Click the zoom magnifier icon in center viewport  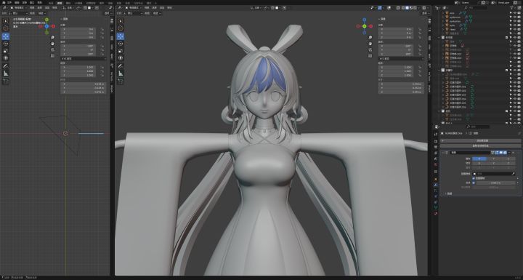point(370,37)
